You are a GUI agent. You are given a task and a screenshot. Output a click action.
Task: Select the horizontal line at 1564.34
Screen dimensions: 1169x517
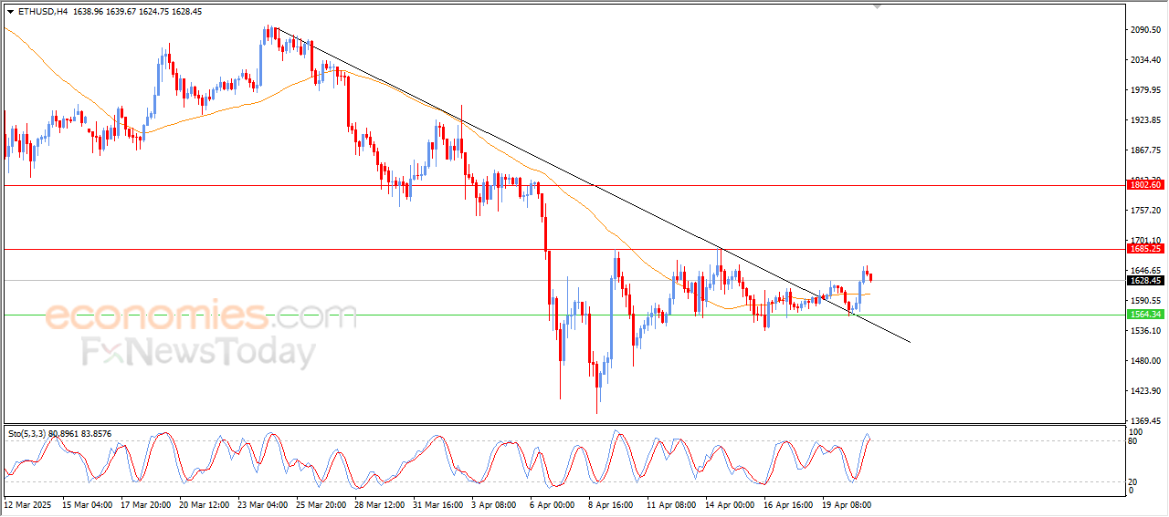click(x=562, y=315)
